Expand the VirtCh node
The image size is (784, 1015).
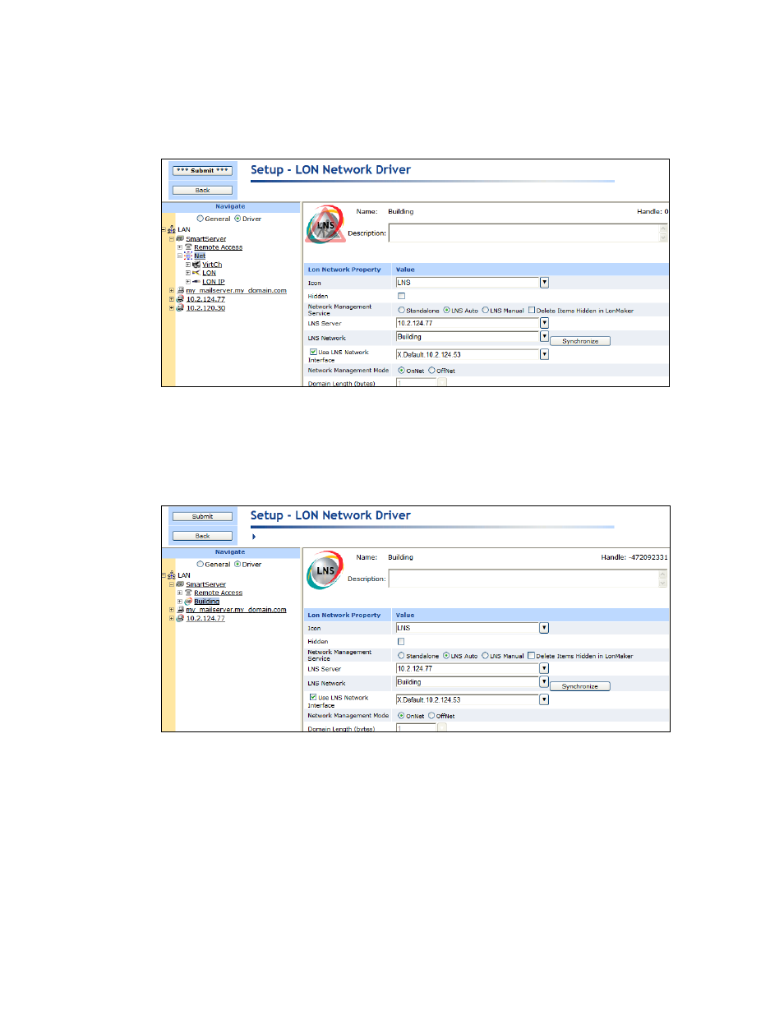click(x=188, y=265)
